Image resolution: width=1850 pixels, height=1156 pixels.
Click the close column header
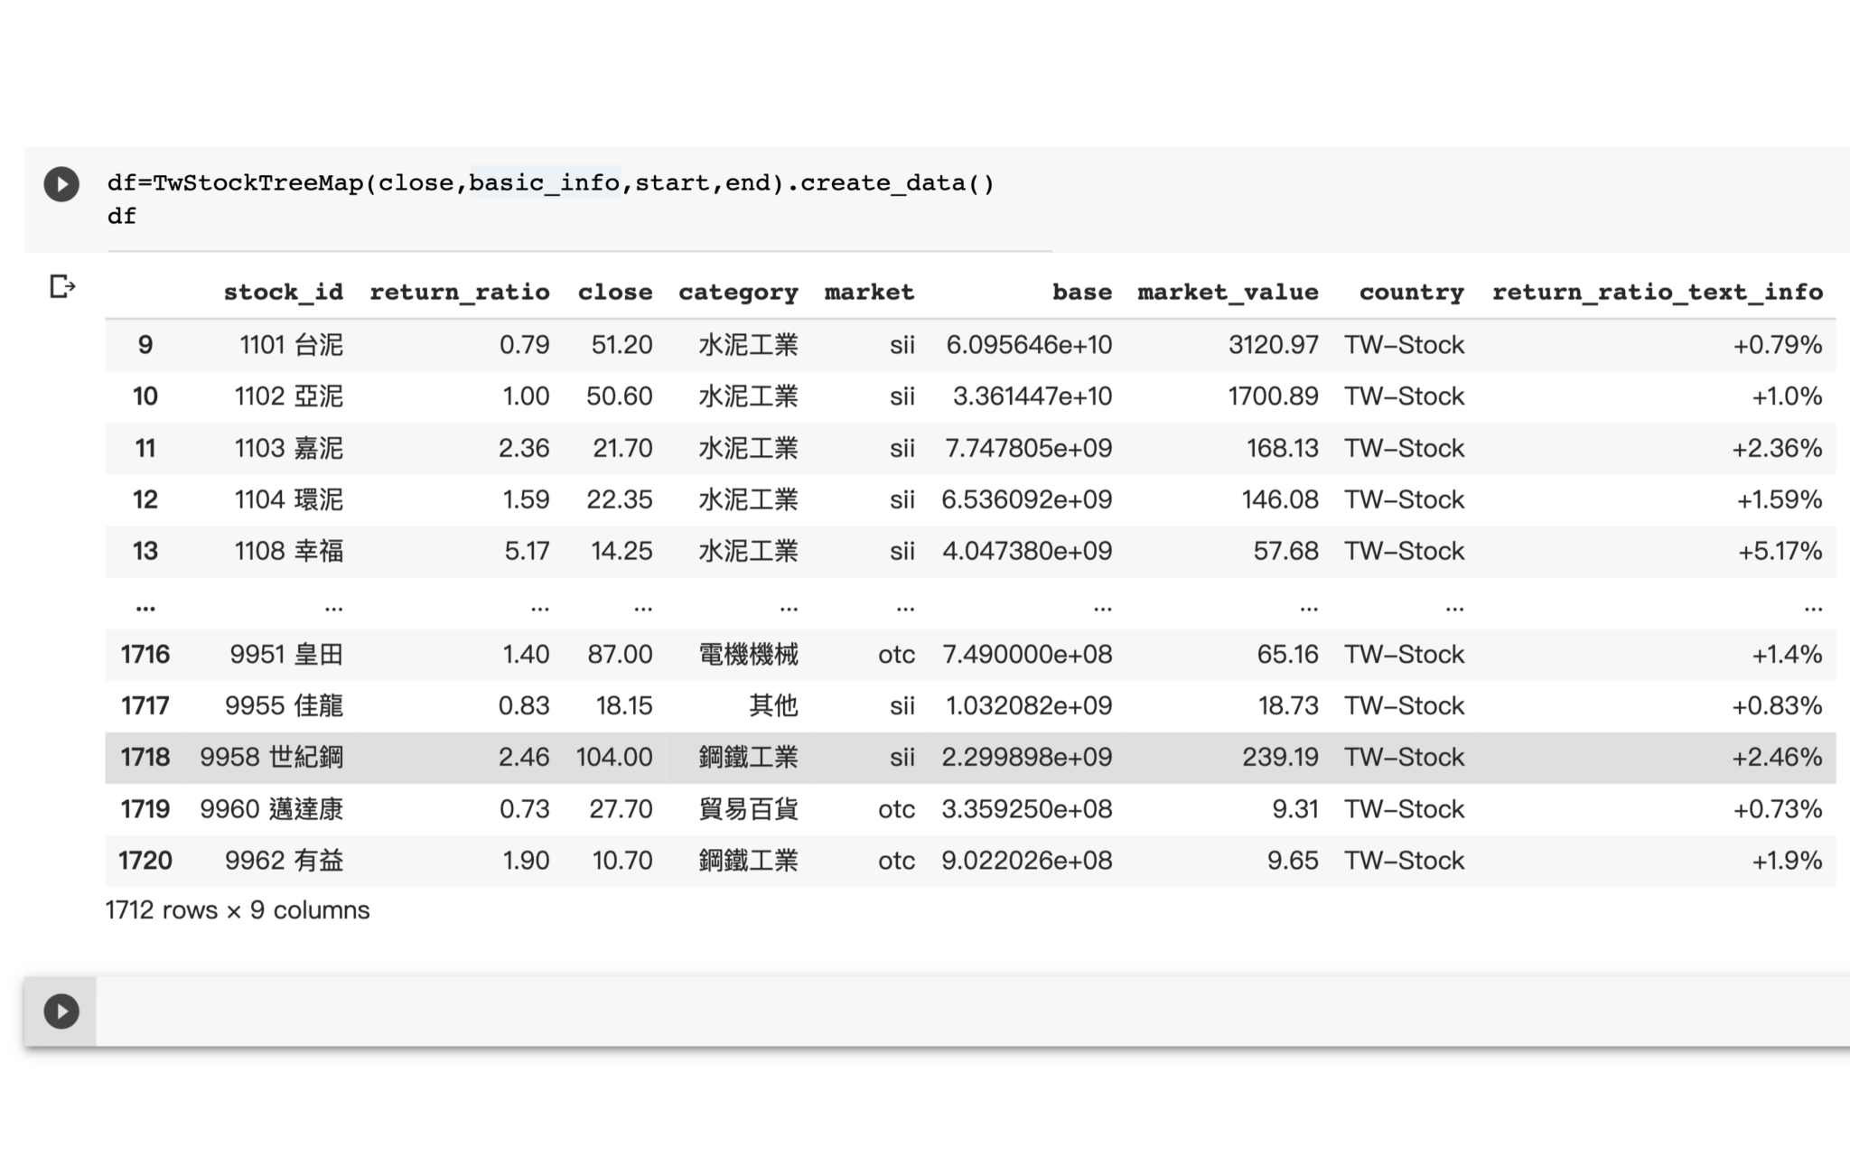point(614,293)
